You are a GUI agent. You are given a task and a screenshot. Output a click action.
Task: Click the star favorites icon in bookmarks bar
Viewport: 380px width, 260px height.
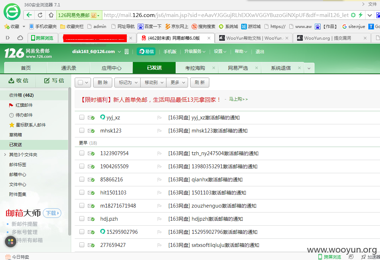pyautogui.click(x=7, y=27)
